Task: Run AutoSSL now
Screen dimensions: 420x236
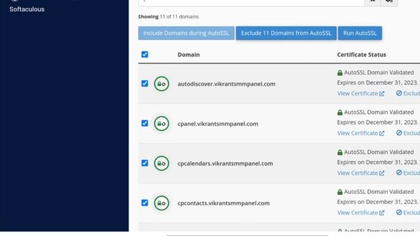Action: click(x=360, y=33)
